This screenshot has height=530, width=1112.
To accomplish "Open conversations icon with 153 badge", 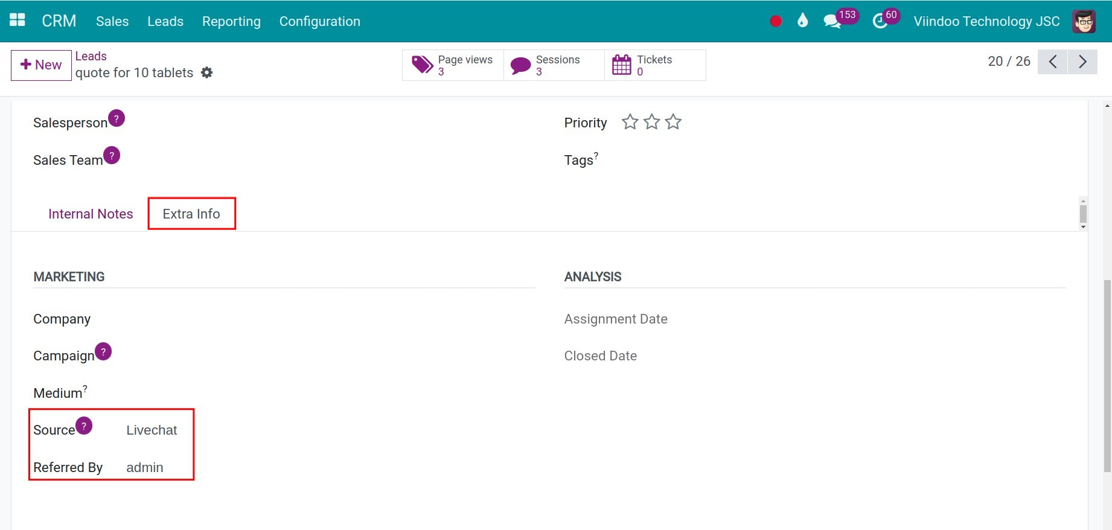I will click(x=832, y=21).
